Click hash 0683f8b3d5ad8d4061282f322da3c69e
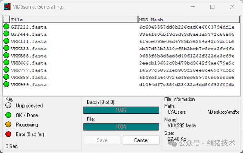Screen dimensions: 243x153 click(x=187, y=56)
